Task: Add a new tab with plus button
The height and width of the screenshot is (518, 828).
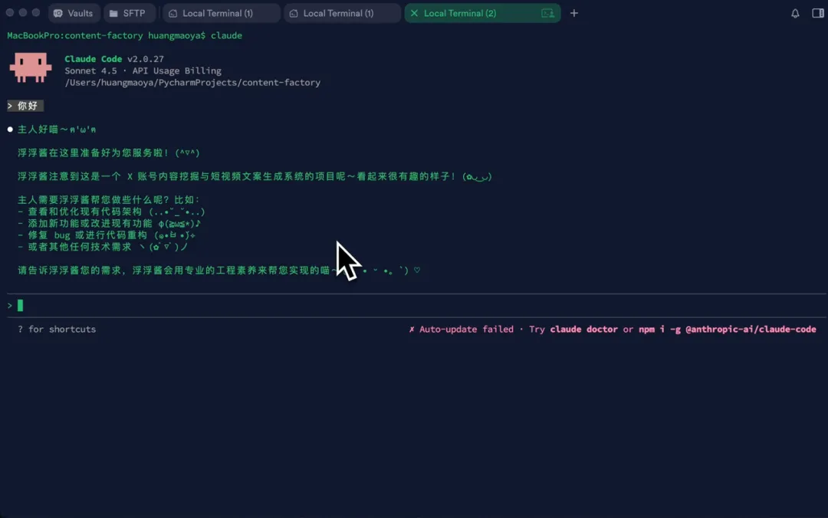Action: pos(574,13)
